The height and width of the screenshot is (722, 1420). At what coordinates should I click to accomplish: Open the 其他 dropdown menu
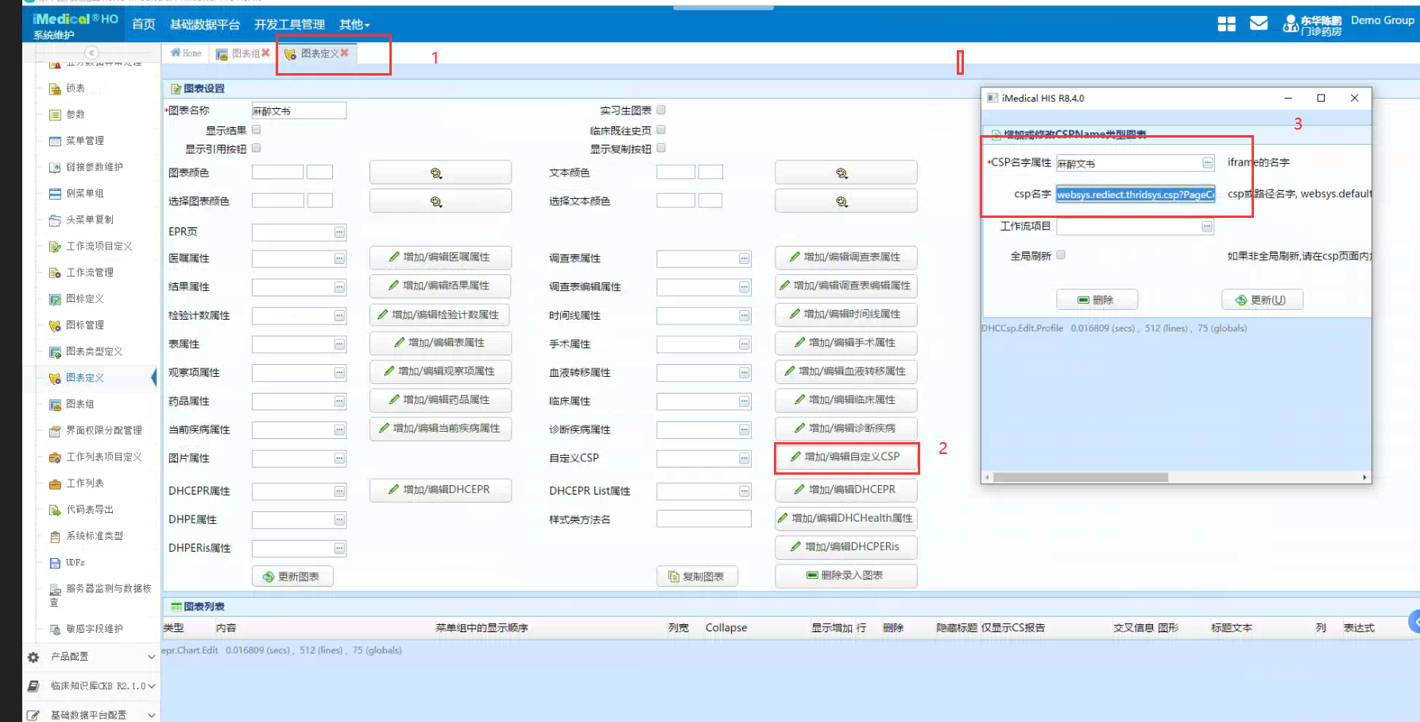tap(354, 25)
